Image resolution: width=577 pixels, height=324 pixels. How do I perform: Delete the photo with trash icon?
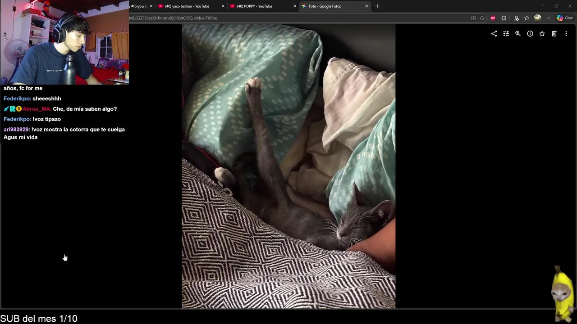(554, 34)
